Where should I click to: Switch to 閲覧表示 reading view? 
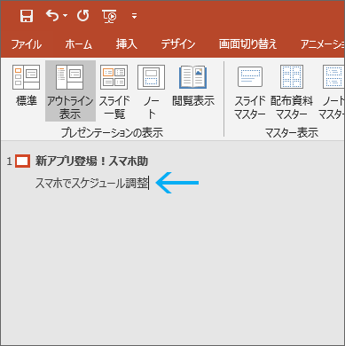coord(193,86)
